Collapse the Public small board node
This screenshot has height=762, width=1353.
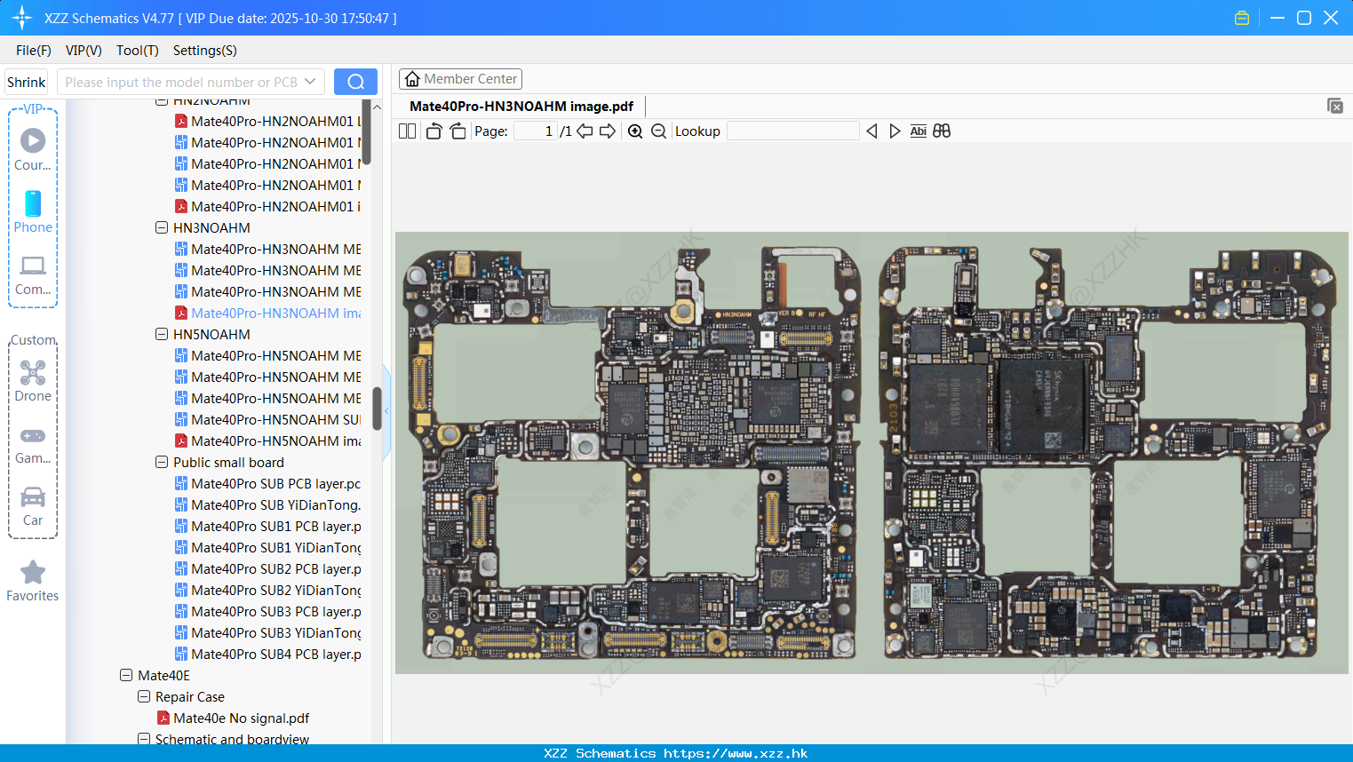pyautogui.click(x=162, y=462)
